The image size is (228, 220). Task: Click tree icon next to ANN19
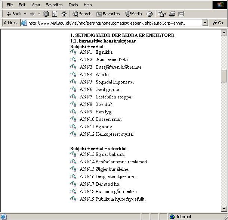(x=73, y=199)
